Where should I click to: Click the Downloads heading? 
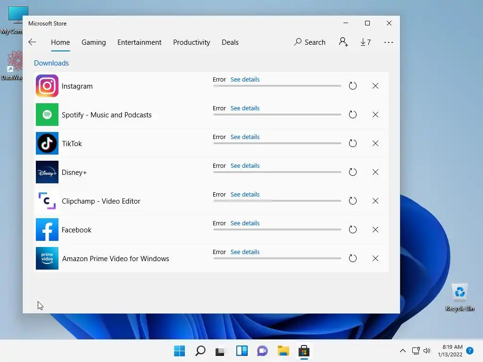[51, 63]
